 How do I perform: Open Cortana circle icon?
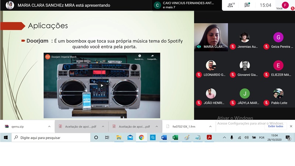[96, 138]
